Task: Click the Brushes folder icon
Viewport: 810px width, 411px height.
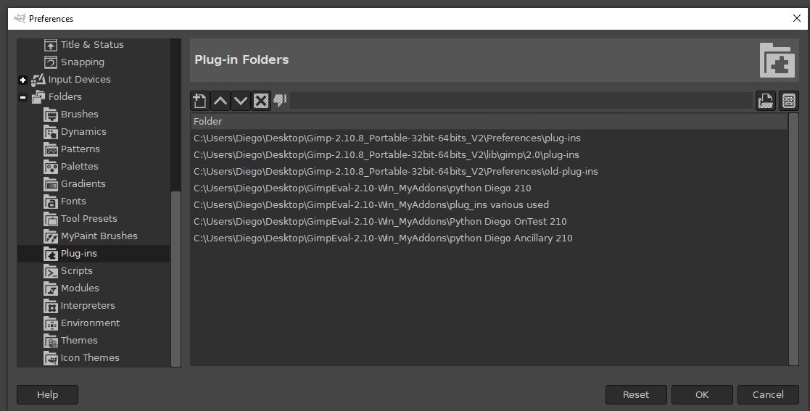Action: click(x=51, y=115)
